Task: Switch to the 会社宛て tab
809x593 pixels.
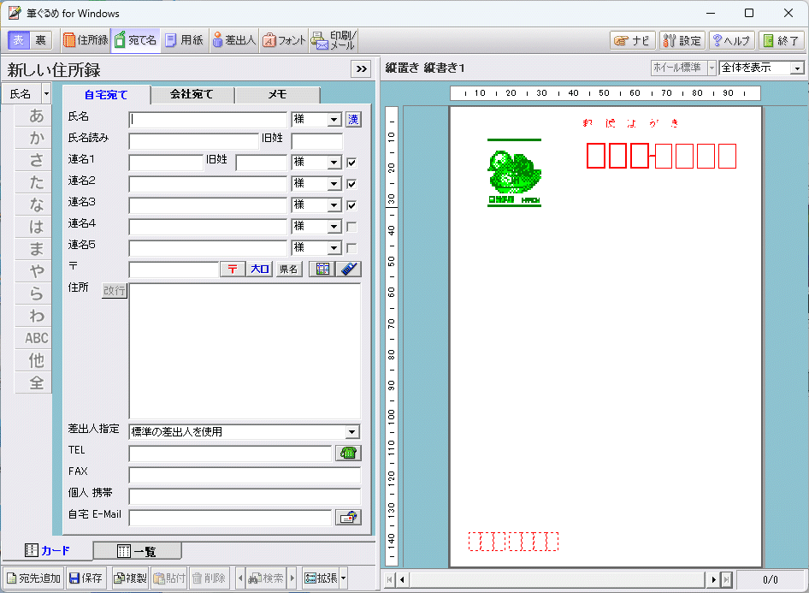Action: (192, 94)
